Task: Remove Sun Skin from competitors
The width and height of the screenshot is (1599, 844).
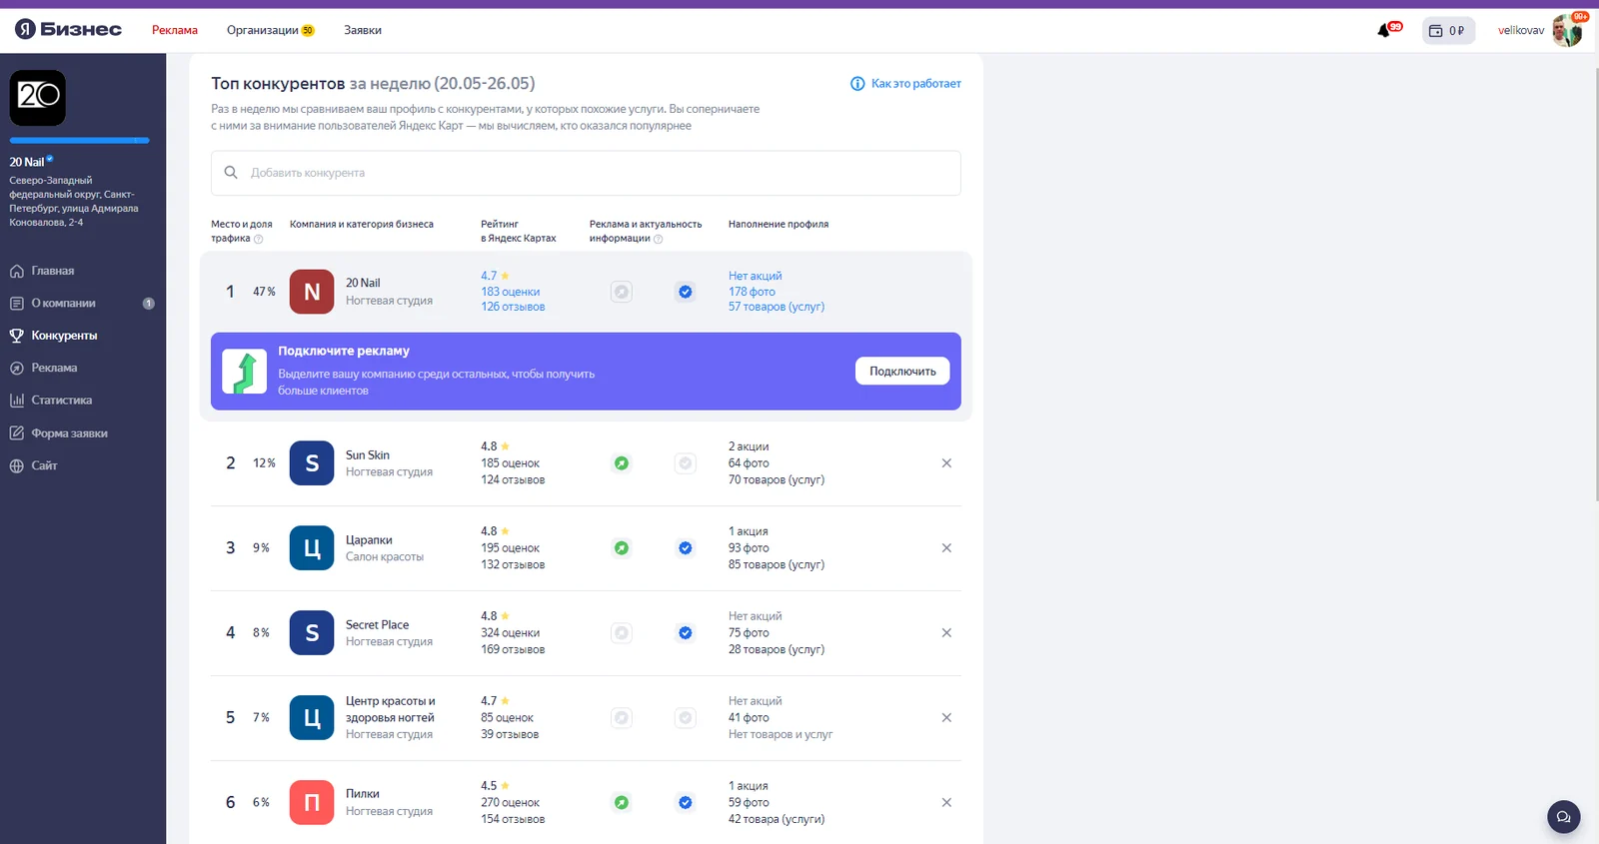Action: [946, 463]
